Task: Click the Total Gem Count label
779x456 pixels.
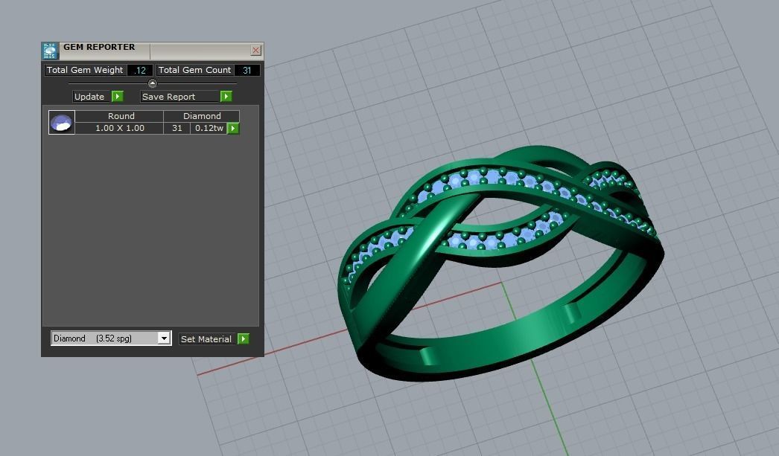Action: coord(195,70)
